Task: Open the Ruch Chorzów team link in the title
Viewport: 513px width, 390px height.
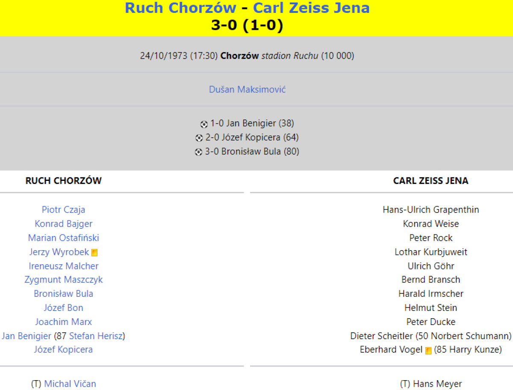Action: (x=180, y=8)
